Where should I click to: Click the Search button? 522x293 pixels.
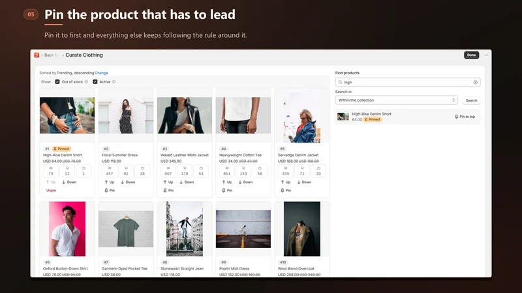click(x=471, y=100)
